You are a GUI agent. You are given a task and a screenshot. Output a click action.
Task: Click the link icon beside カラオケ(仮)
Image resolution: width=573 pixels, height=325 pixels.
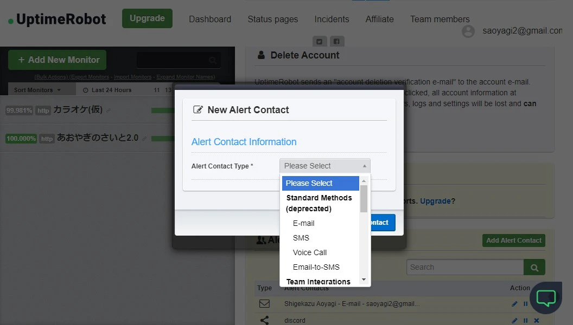coord(109,110)
